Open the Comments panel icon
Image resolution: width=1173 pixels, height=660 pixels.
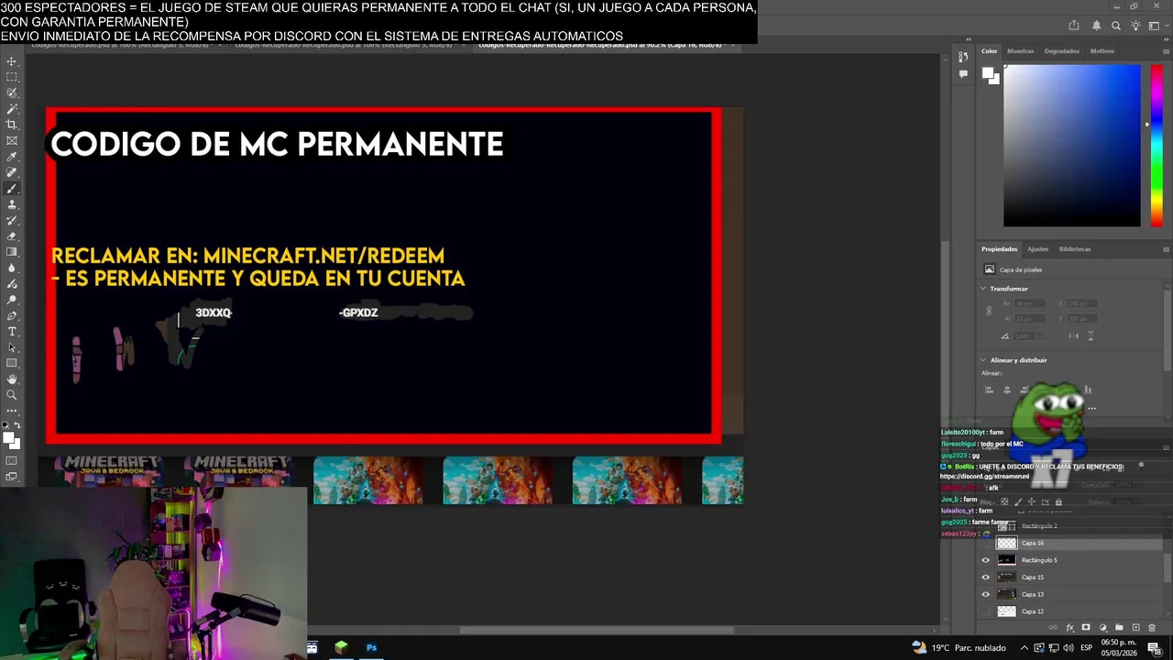[963, 74]
